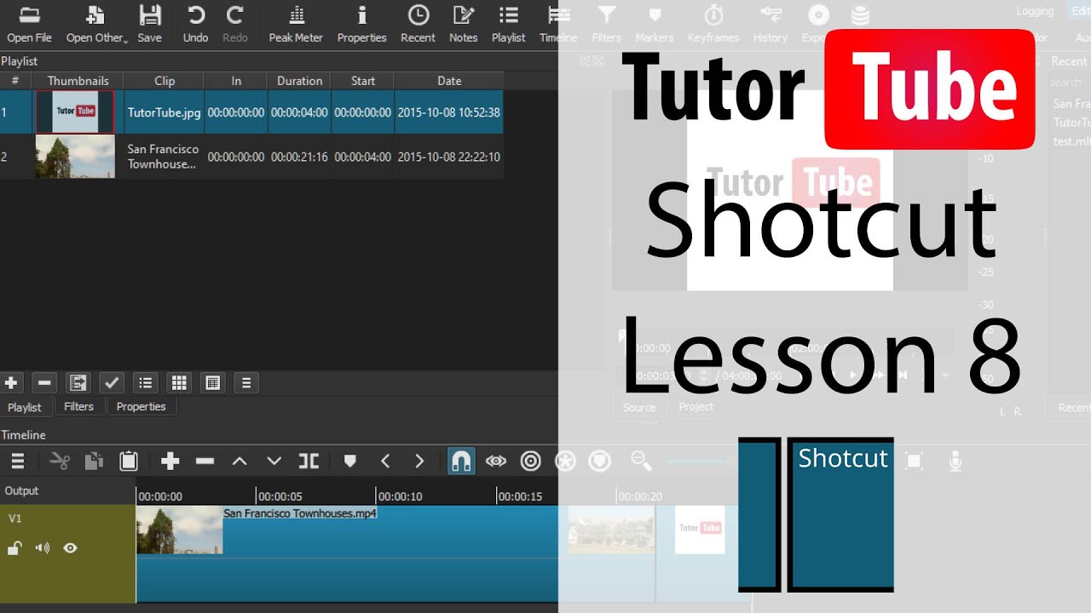Switch to the Properties tab
This screenshot has width=1091, height=613.
coord(141,407)
